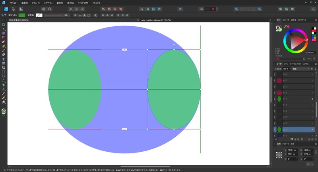The image size is (318, 172).
Task: Open the layer opacity 100% dropdown
Action: pyautogui.click(x=287, y=69)
